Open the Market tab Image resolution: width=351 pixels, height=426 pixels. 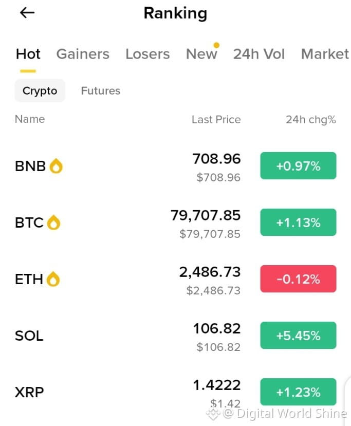click(x=325, y=54)
